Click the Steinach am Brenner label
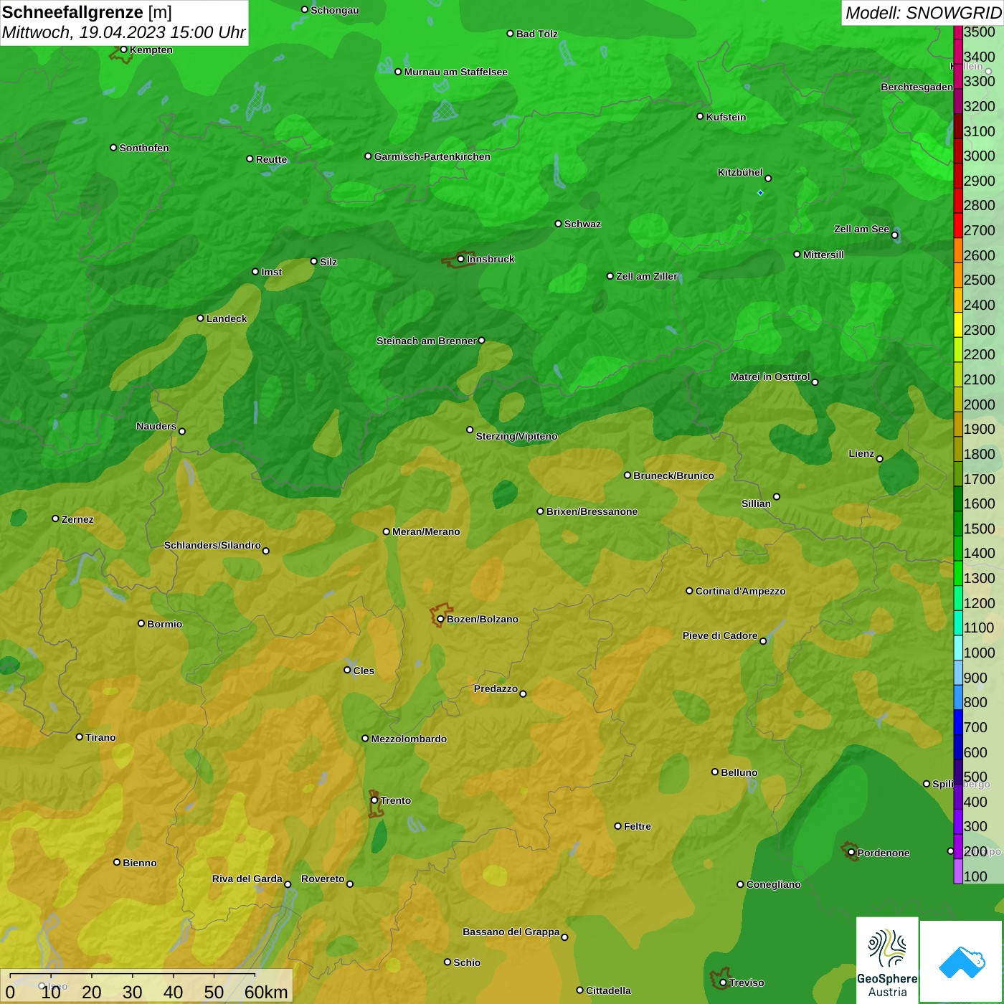The height and width of the screenshot is (1004, 1004). [426, 341]
